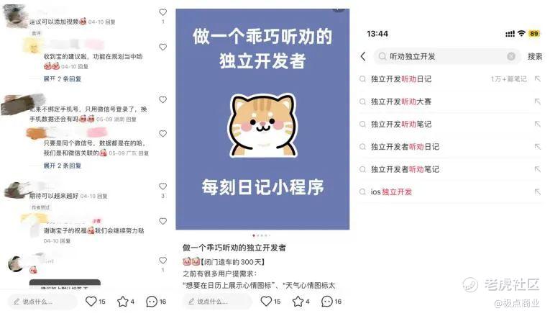Click 说点什么 comment input in middle panel
550x316 pixels.
tap(217, 302)
